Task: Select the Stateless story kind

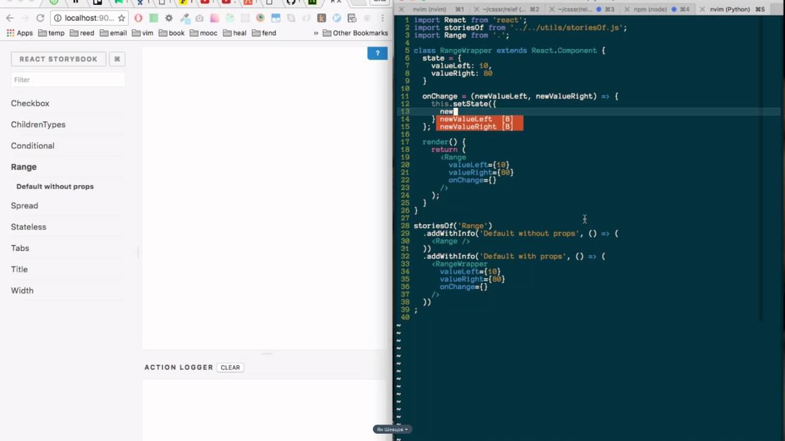Action: 28,227
